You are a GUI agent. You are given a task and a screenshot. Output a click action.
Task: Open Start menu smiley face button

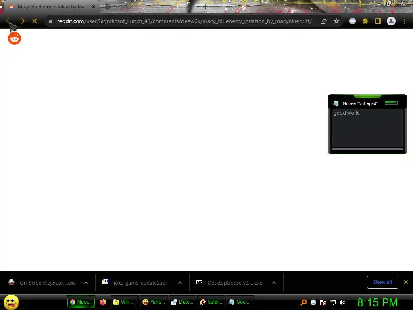[11, 302]
